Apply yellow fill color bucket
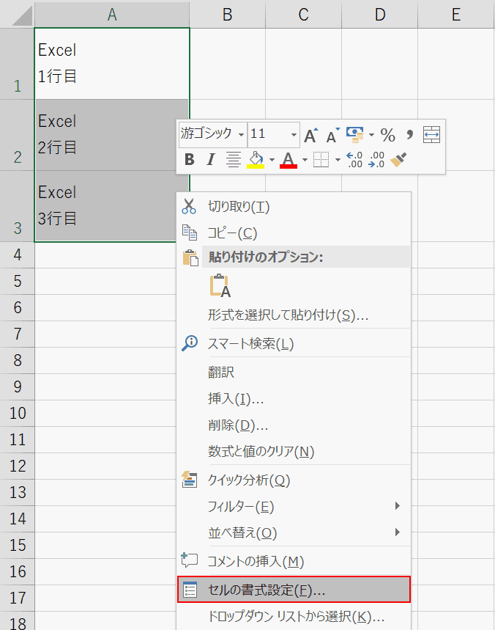The height and width of the screenshot is (630, 495). [256, 160]
